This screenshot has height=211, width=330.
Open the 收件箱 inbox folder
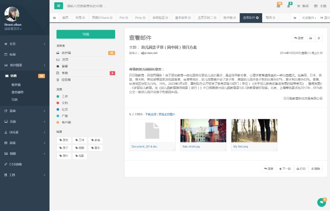coord(86,53)
